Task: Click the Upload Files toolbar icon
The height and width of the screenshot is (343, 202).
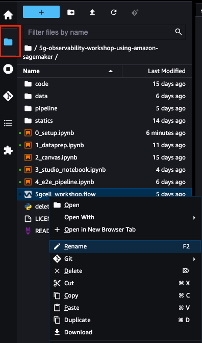Action: [x=92, y=12]
